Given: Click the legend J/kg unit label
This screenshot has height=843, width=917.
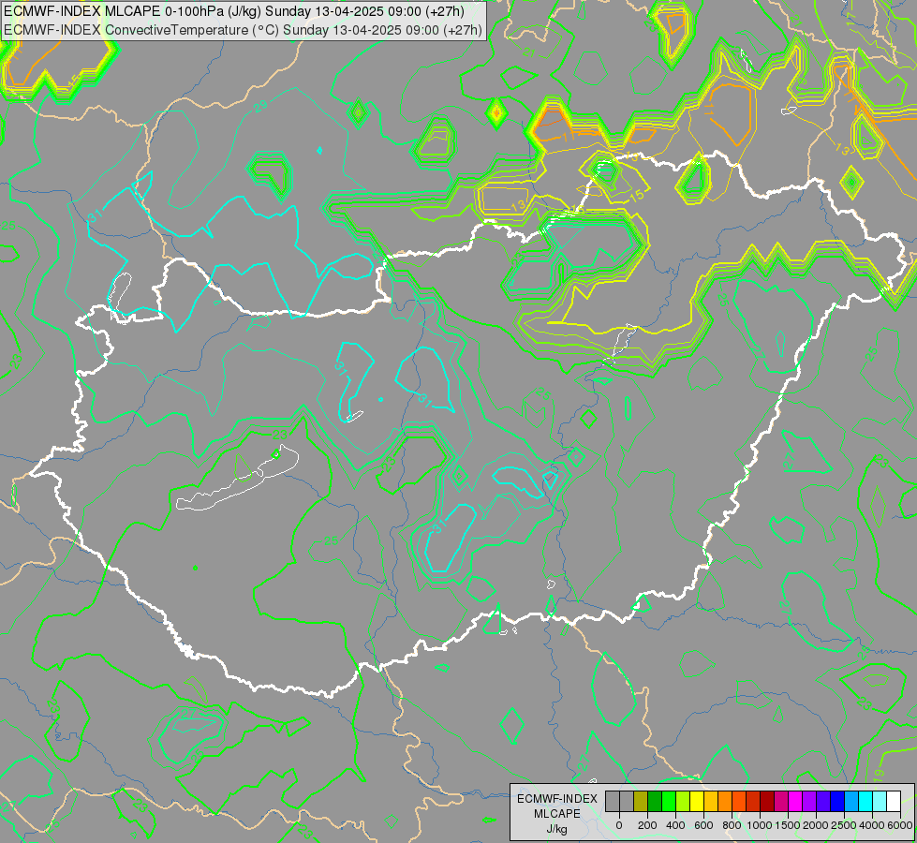Looking at the screenshot, I should [557, 829].
